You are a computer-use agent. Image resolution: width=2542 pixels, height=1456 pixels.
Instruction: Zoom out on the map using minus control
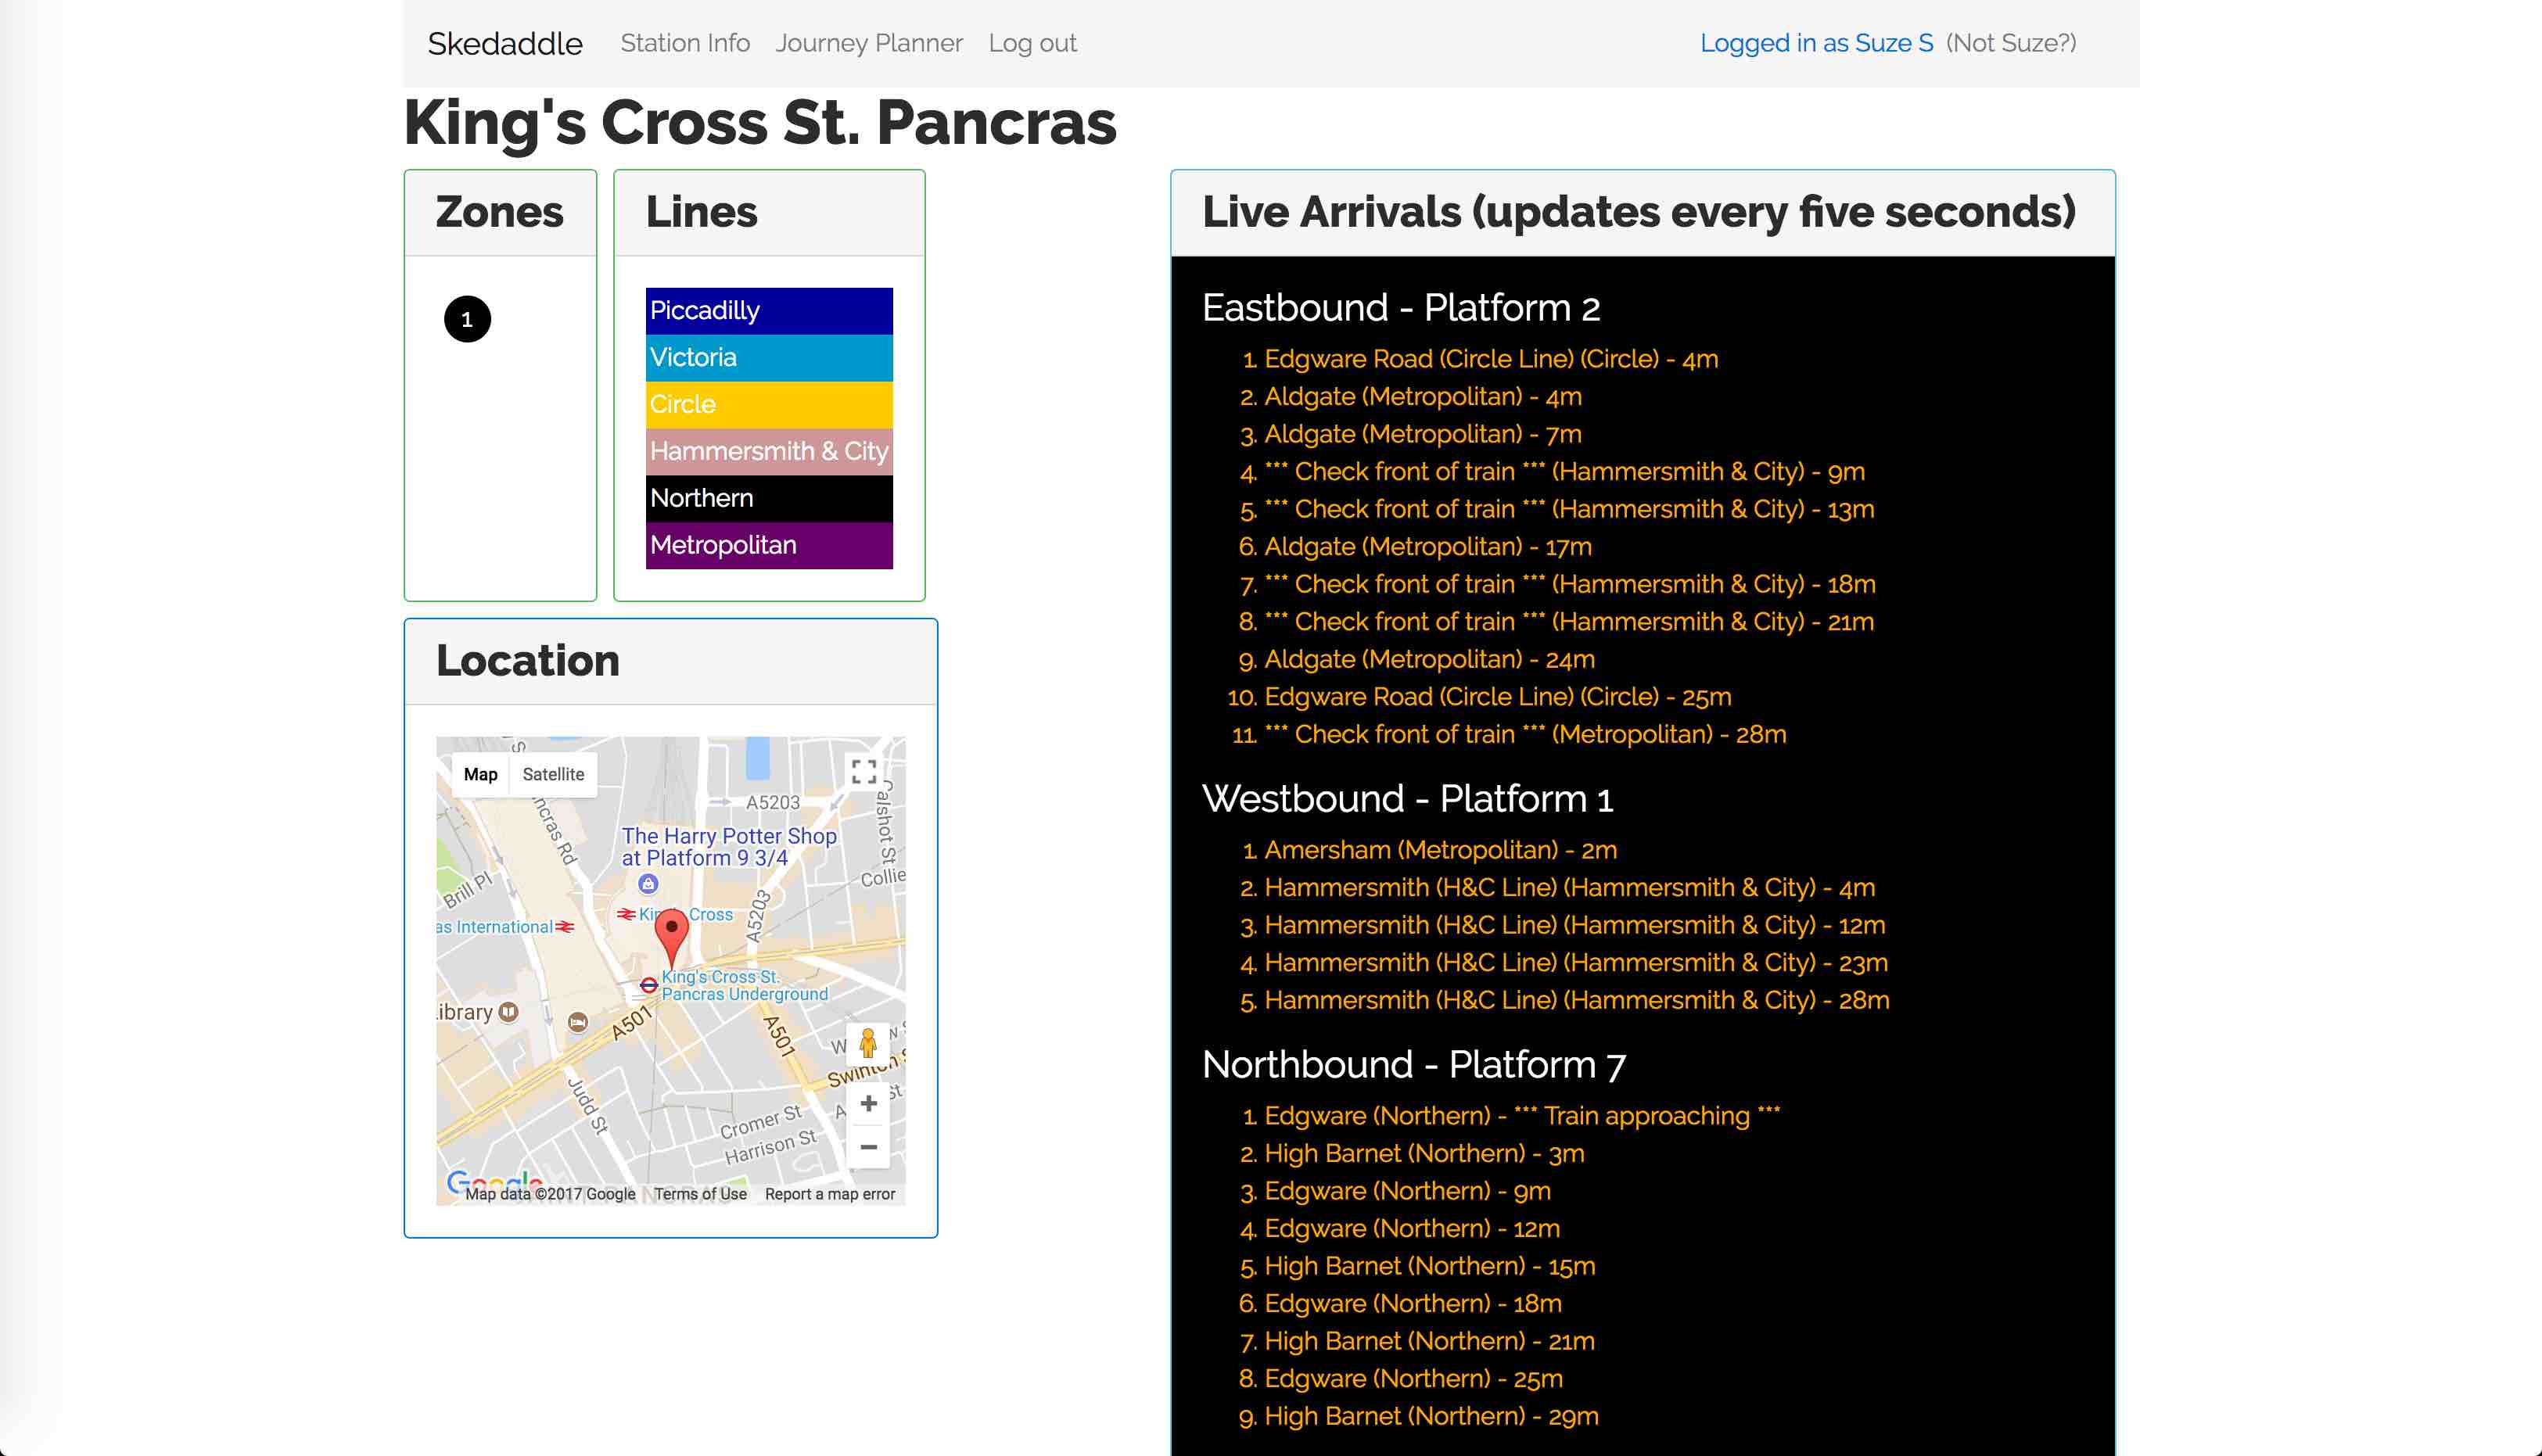867,1147
